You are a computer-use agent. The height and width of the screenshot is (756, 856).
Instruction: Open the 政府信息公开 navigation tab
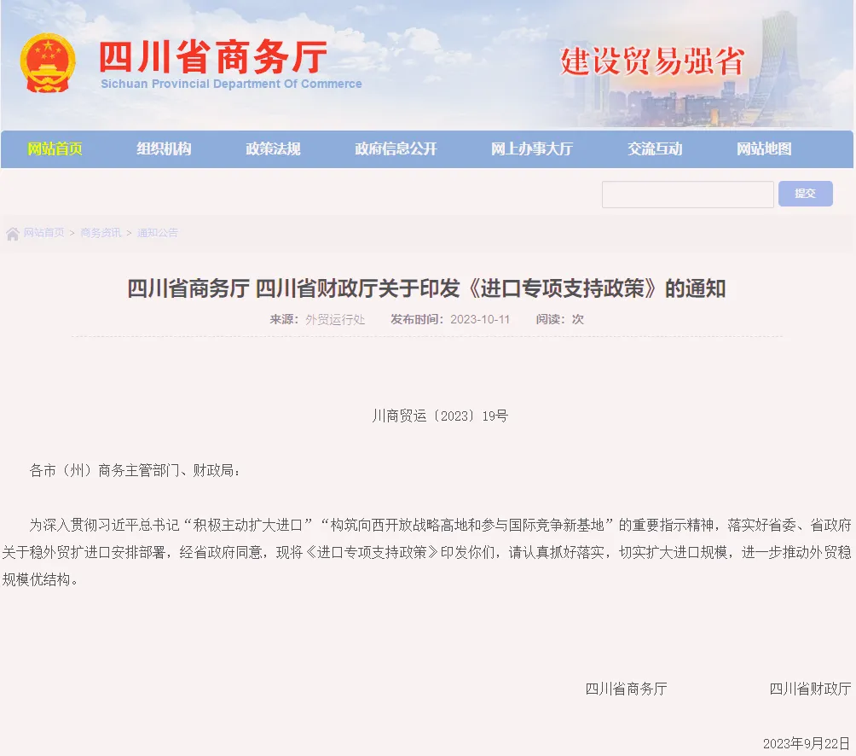[396, 148]
